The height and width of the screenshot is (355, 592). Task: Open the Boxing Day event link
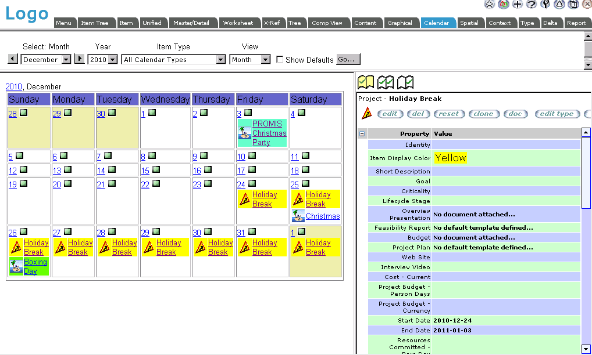pyautogui.click(x=35, y=266)
